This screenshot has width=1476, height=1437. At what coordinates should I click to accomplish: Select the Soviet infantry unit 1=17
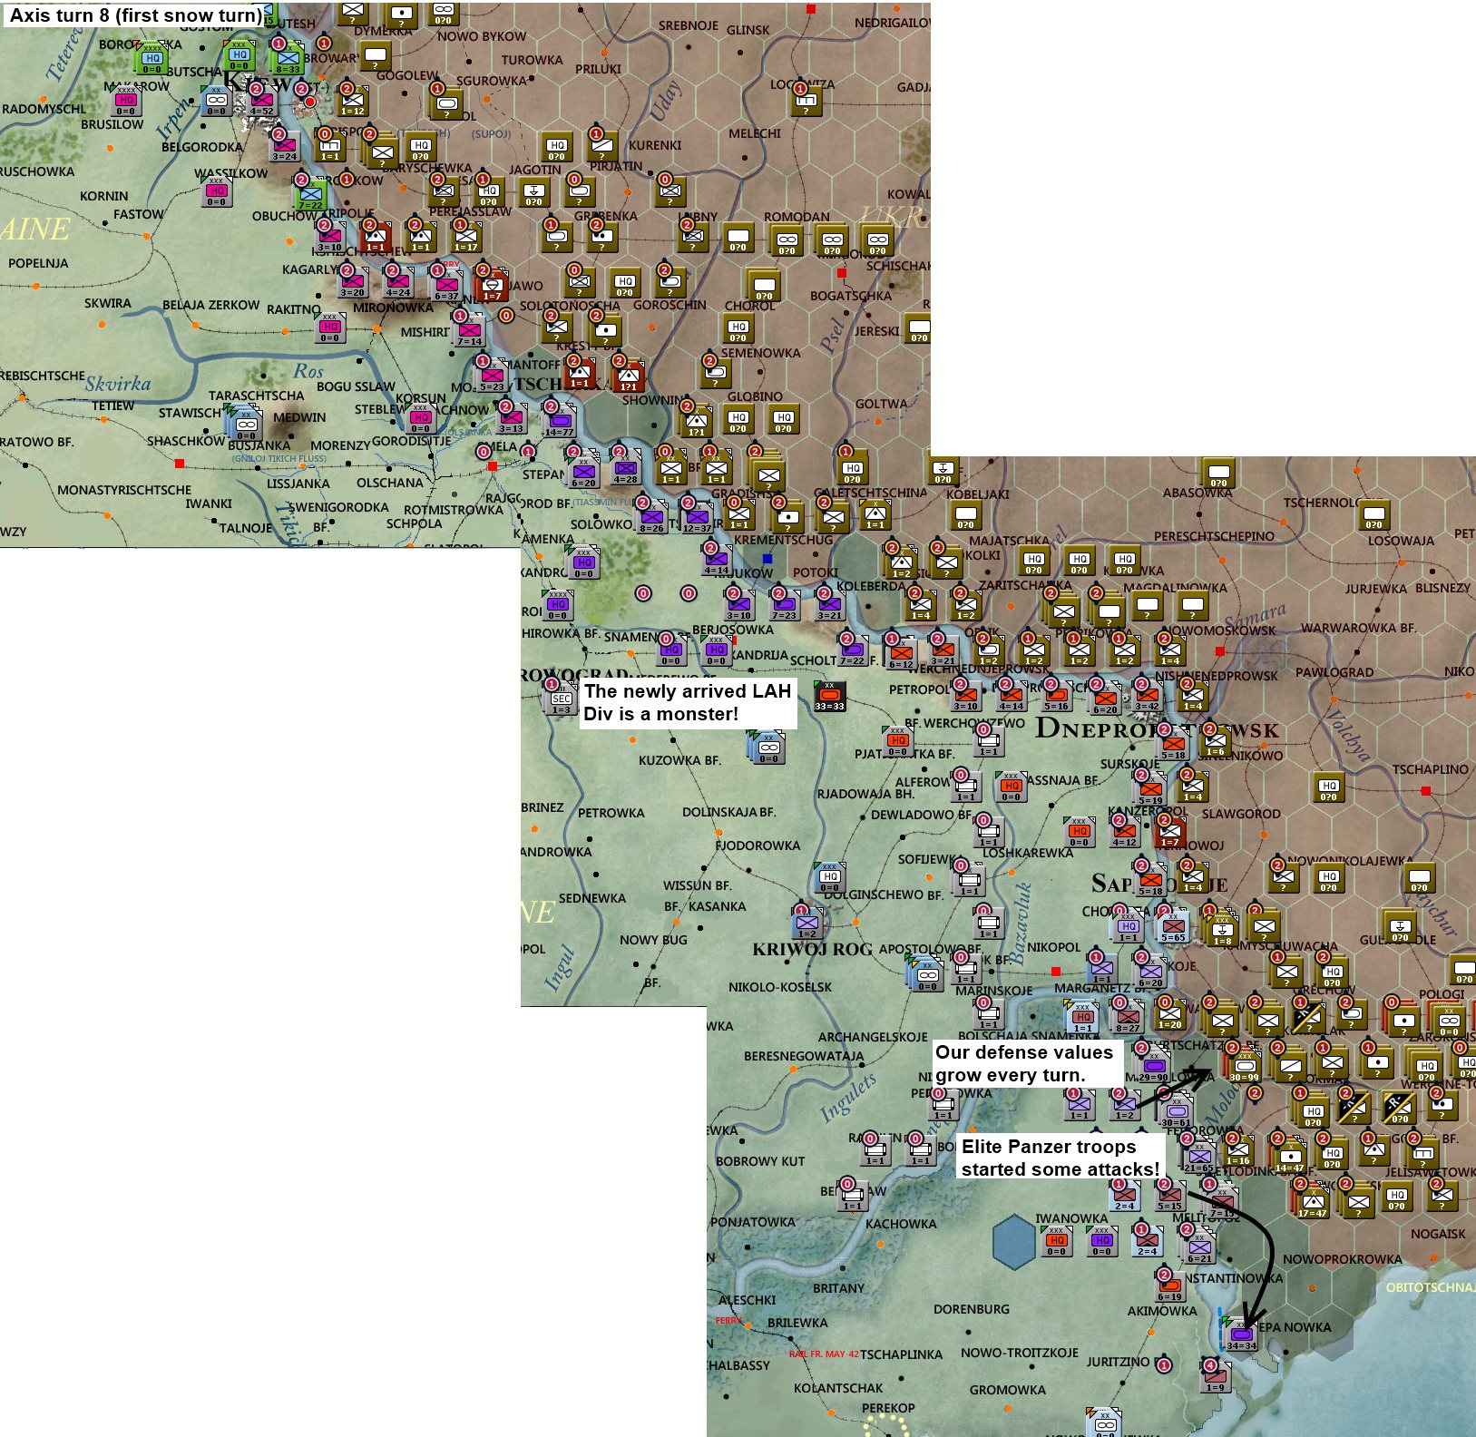(x=466, y=237)
